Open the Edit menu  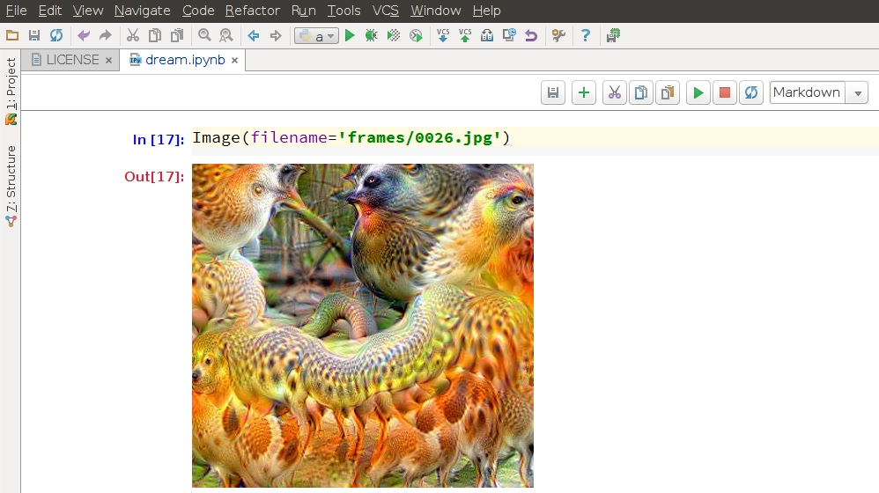coord(50,11)
